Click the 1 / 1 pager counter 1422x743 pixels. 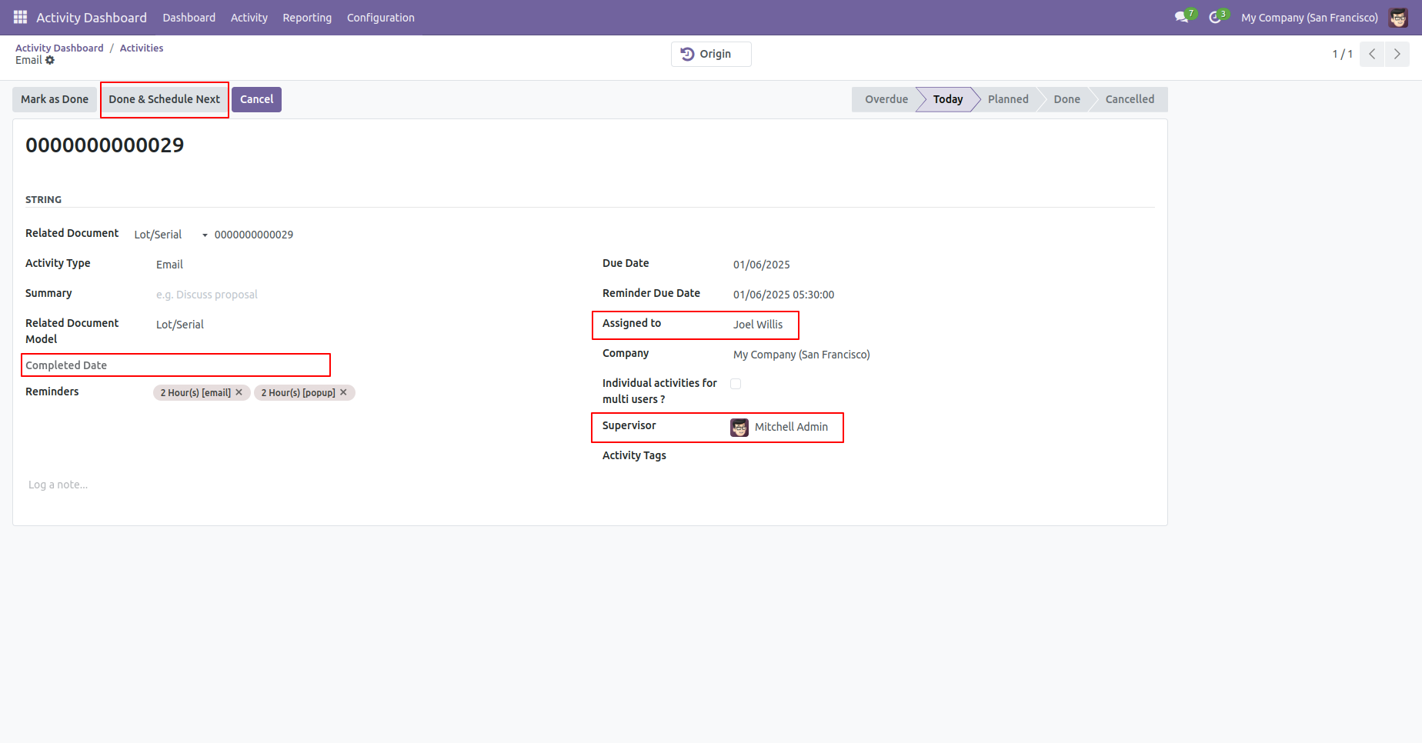pos(1342,54)
